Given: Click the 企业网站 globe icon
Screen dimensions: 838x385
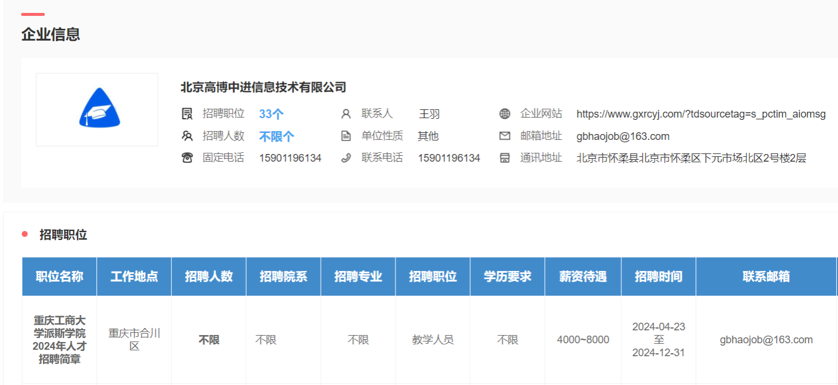Looking at the screenshot, I should coord(504,114).
